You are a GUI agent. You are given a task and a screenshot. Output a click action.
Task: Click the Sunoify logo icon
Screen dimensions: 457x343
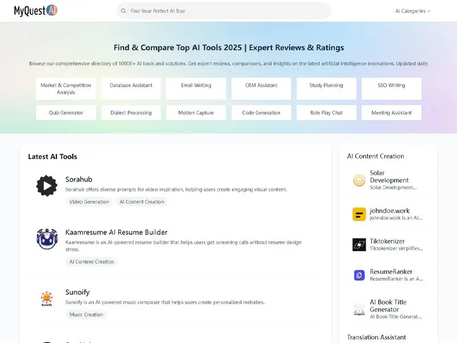coord(47,298)
